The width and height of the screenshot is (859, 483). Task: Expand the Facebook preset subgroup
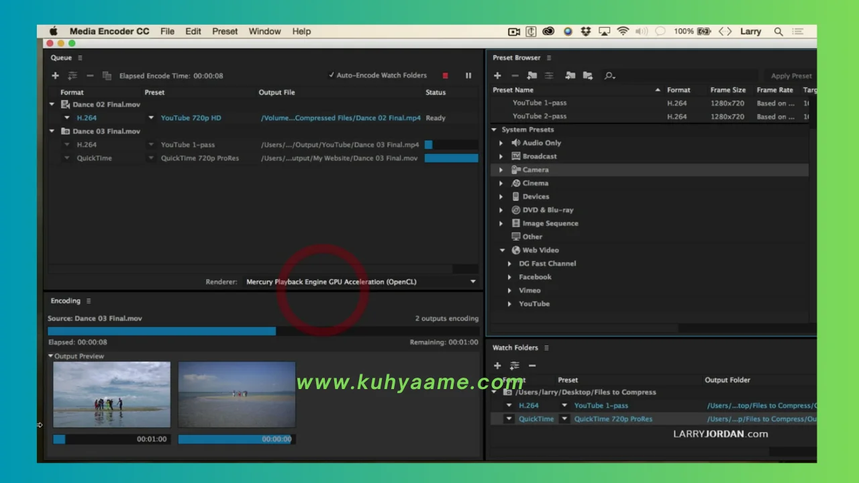tap(510, 277)
